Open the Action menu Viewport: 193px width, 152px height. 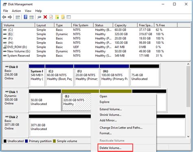(x=16, y=11)
